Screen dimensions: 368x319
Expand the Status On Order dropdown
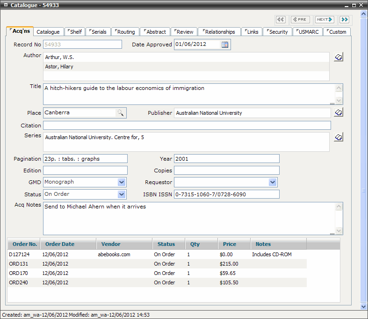tap(122, 194)
